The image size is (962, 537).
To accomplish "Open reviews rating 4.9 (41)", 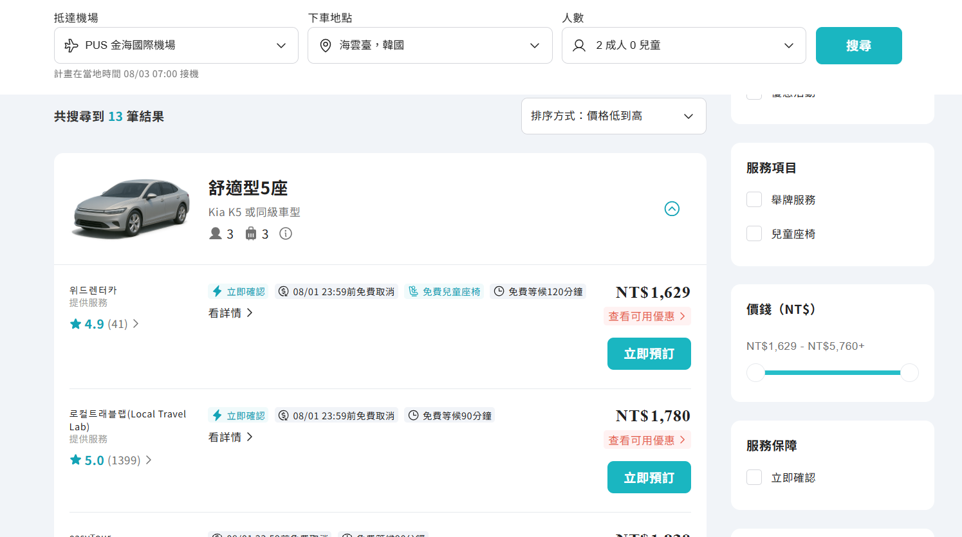I will click(104, 324).
